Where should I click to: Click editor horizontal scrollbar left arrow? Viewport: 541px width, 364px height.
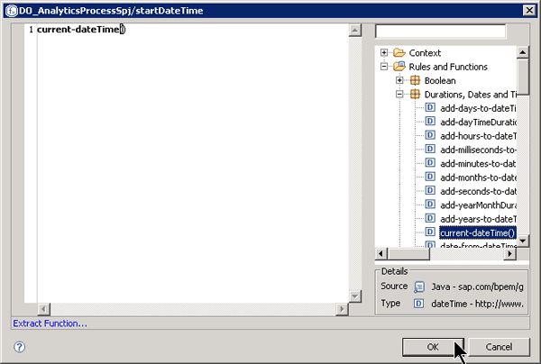[43, 309]
